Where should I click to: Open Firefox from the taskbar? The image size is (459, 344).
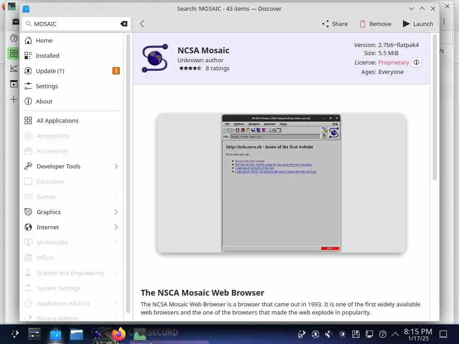point(118,334)
